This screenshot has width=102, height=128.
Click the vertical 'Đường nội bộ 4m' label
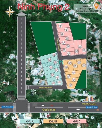click(58, 45)
